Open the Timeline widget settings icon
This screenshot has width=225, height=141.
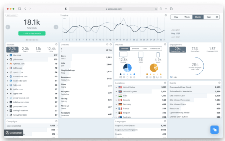click(166, 15)
